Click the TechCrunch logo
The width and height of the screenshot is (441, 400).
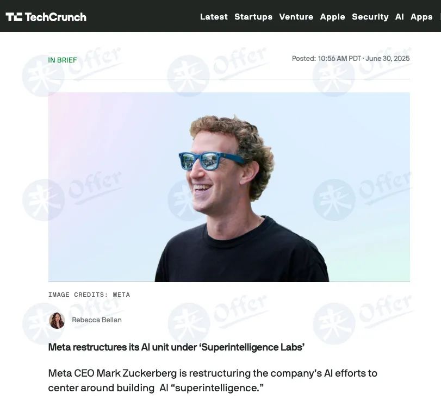point(46,17)
